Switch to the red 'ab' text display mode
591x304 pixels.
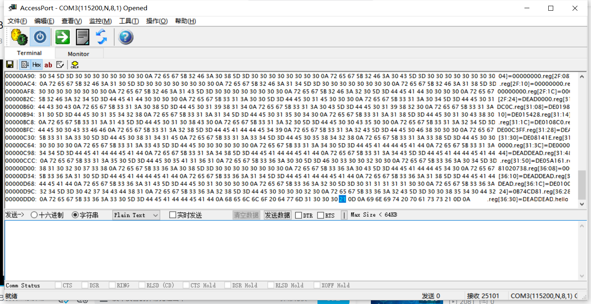(48, 65)
